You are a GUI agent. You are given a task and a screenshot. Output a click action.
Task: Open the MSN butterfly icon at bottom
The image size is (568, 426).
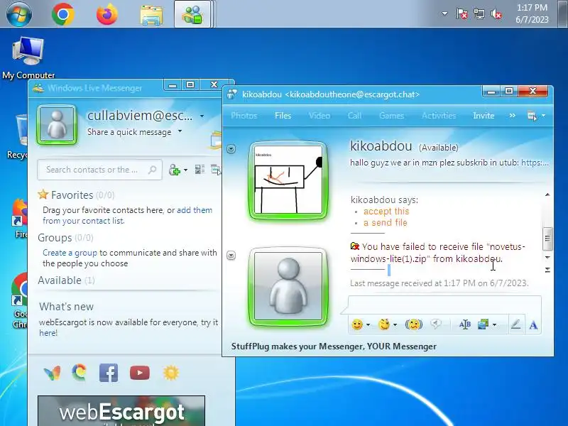[52, 373]
